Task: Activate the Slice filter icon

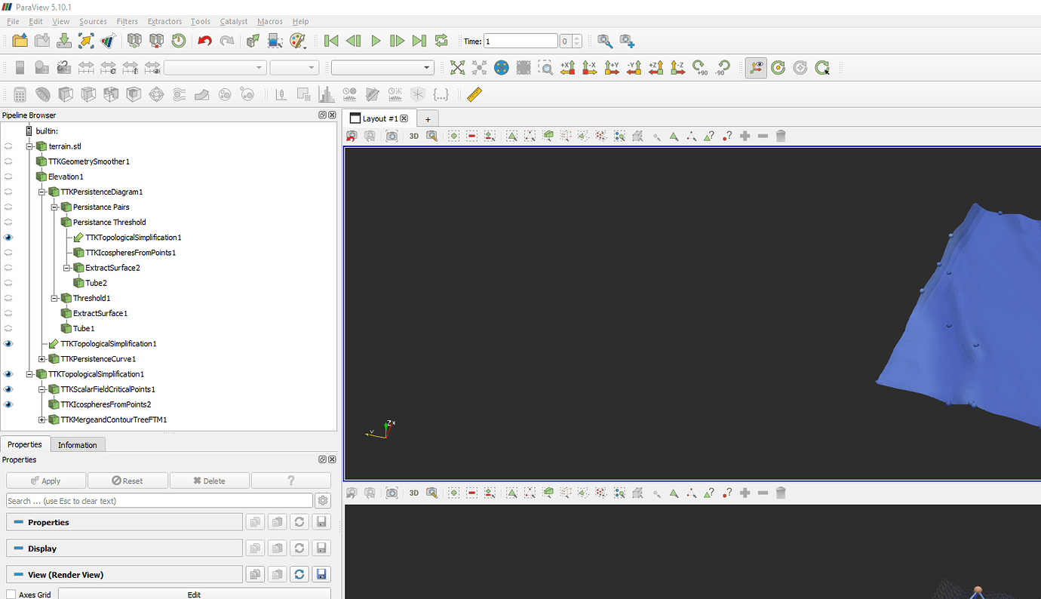Action: (x=88, y=94)
